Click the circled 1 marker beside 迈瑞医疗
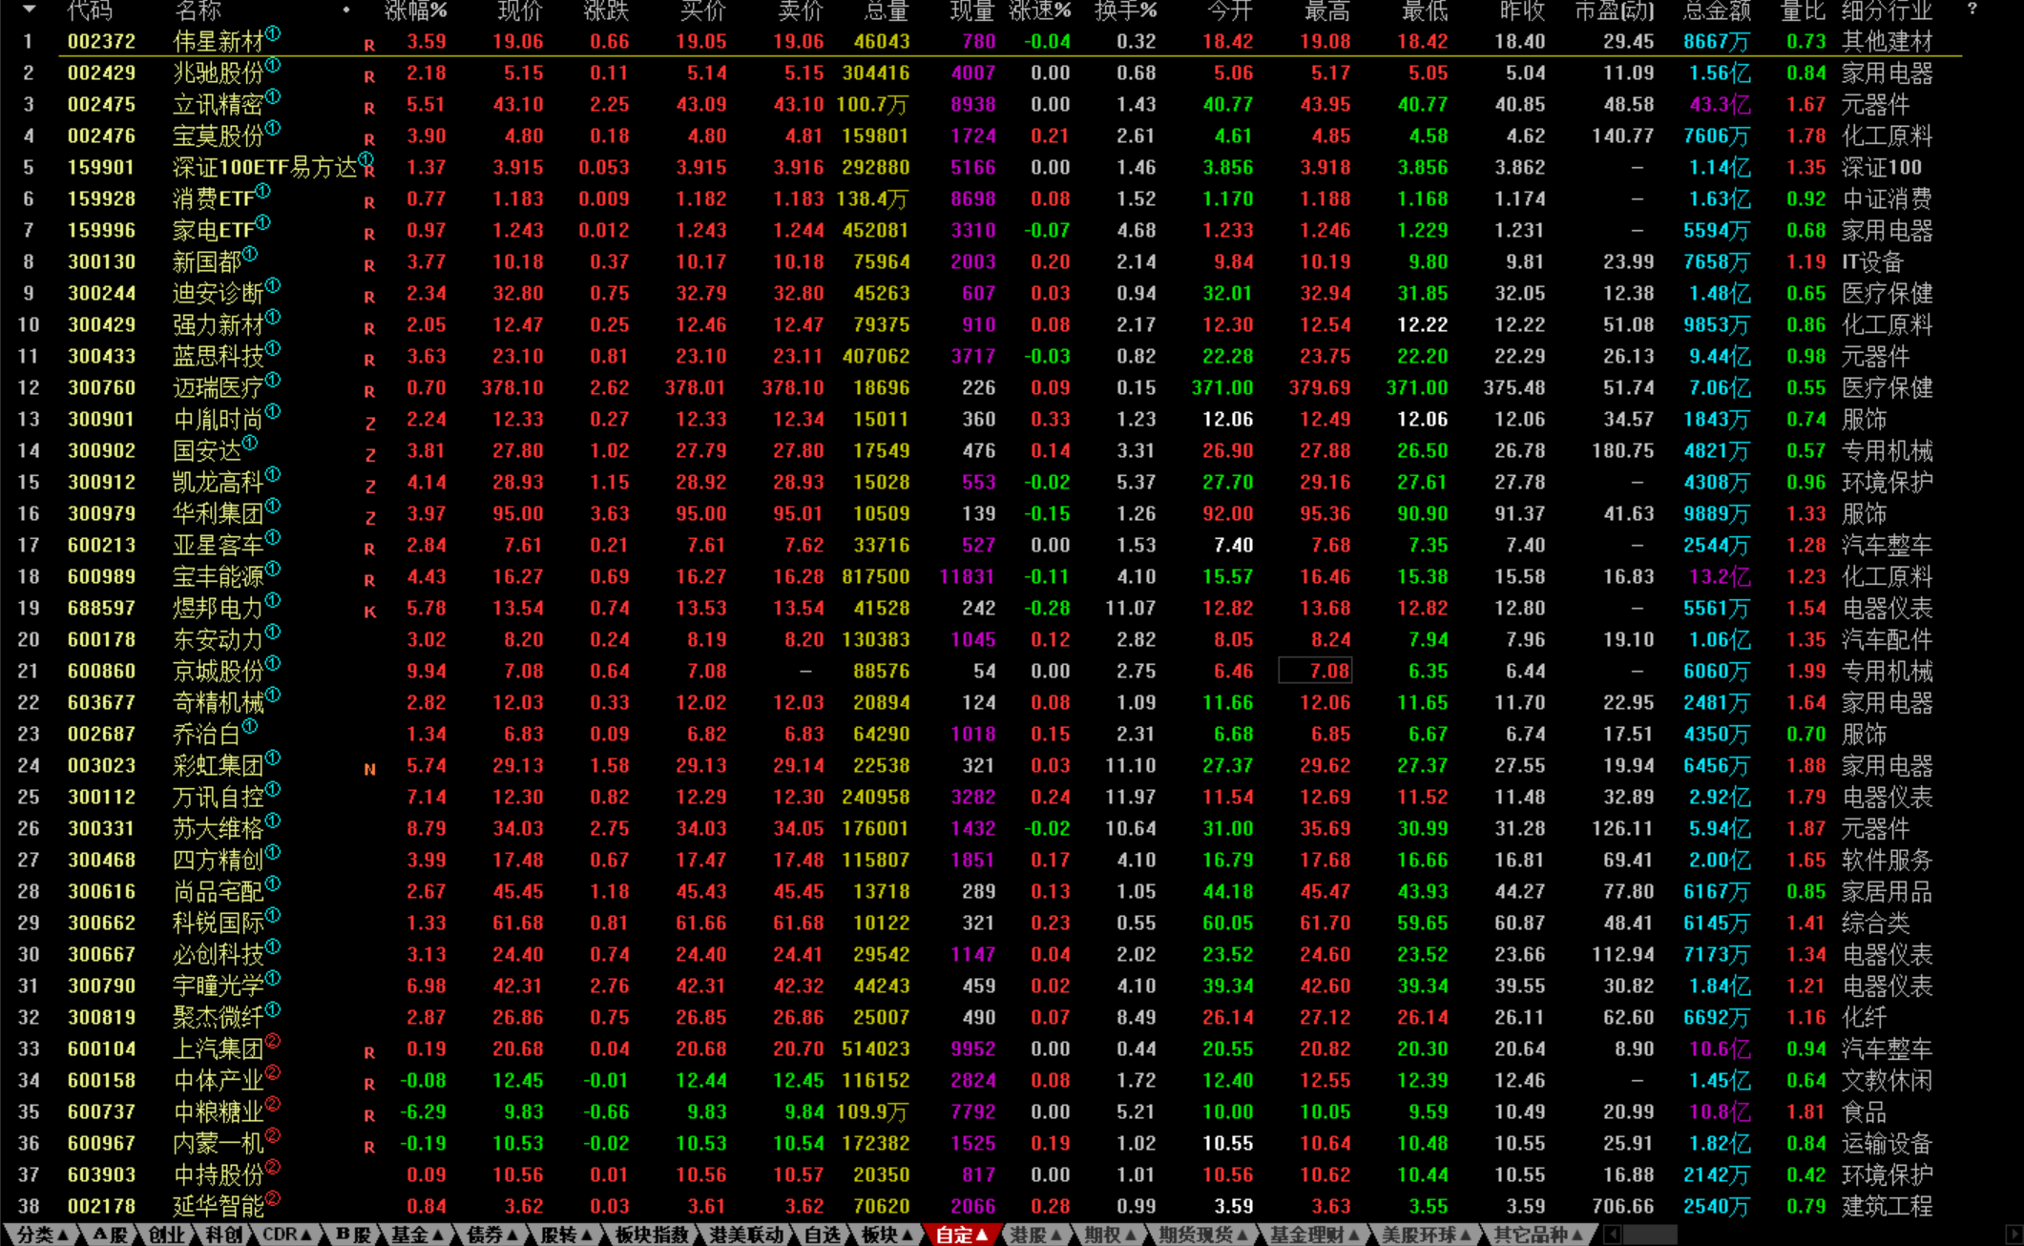 tap(273, 381)
